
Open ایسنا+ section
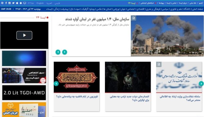[x=49, y=9]
